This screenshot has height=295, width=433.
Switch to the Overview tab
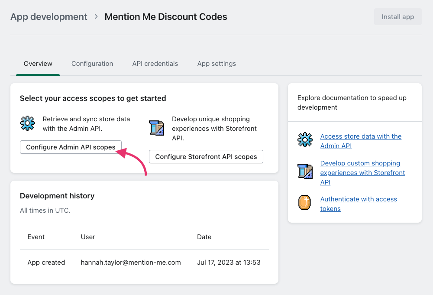(38, 64)
